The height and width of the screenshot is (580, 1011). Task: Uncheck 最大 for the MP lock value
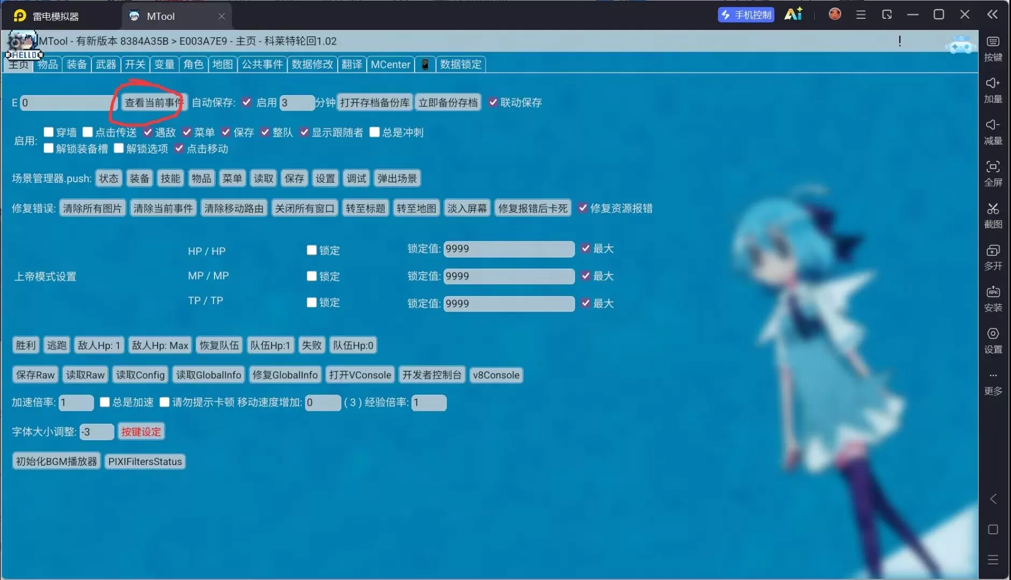click(x=586, y=276)
